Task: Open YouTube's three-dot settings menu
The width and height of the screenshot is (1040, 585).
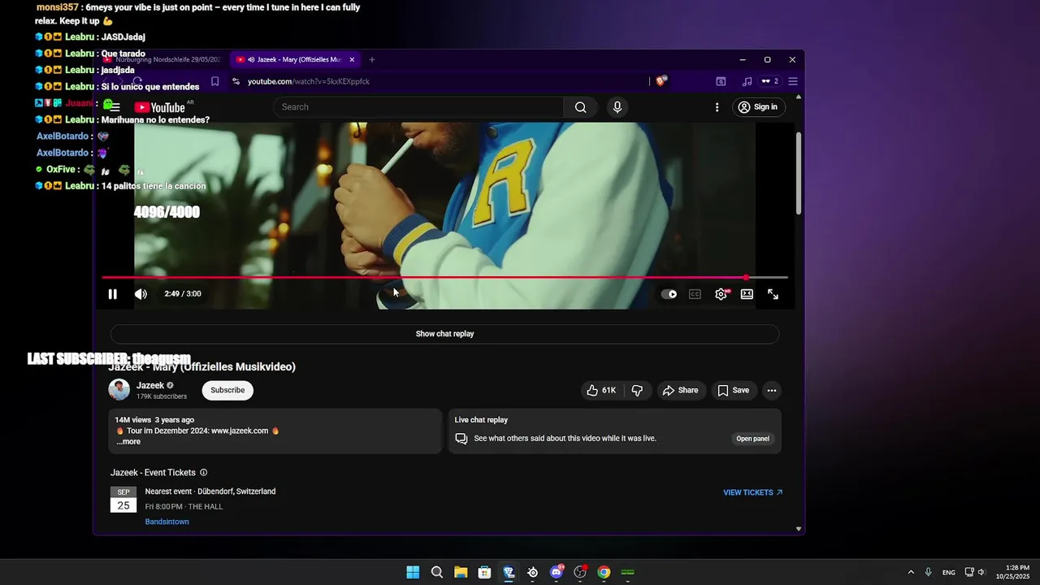Action: tap(717, 107)
